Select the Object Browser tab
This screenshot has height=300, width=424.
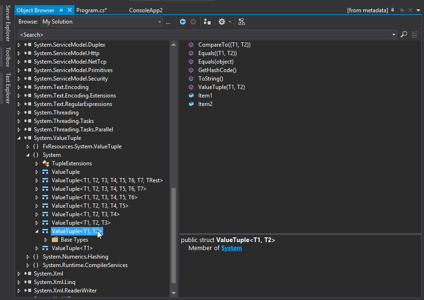click(x=35, y=10)
